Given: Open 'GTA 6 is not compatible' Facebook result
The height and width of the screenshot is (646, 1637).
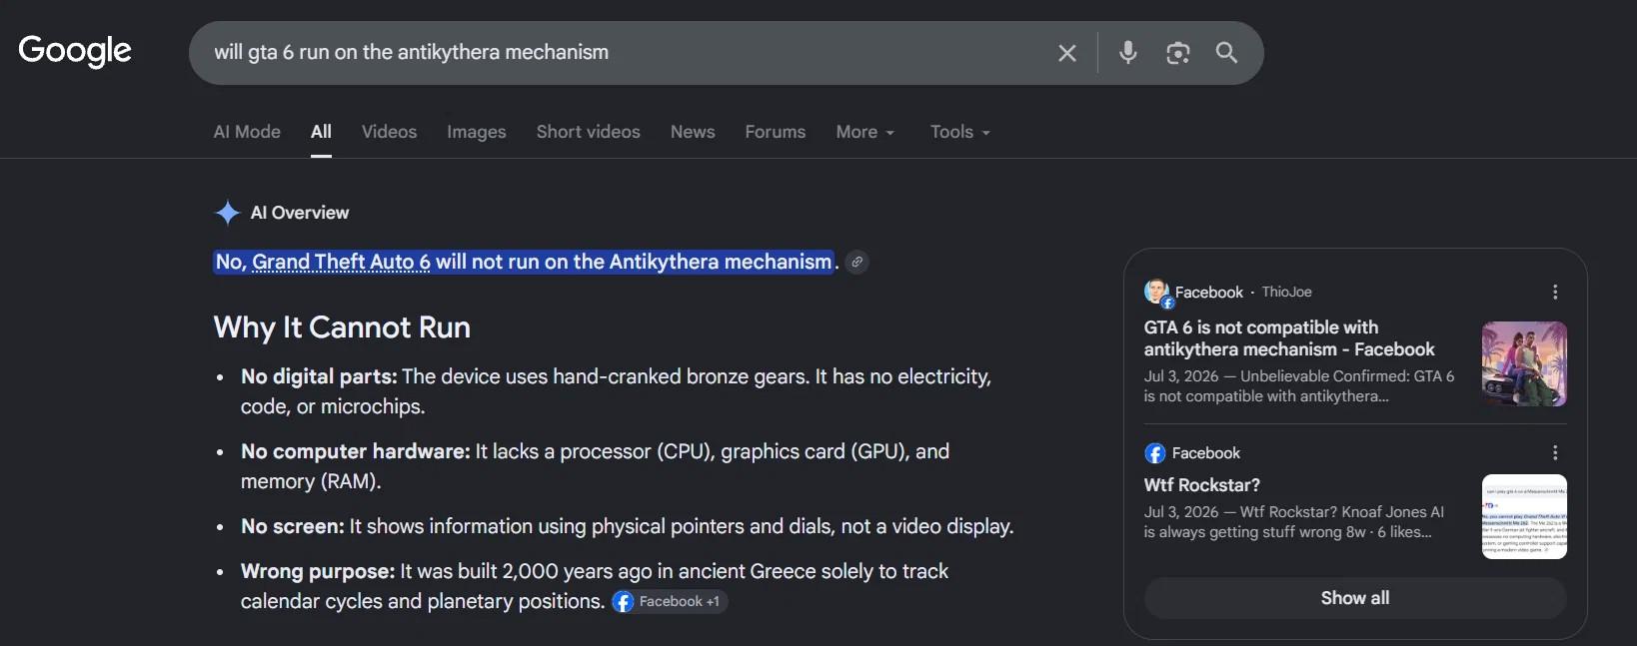Looking at the screenshot, I should pos(1289,338).
